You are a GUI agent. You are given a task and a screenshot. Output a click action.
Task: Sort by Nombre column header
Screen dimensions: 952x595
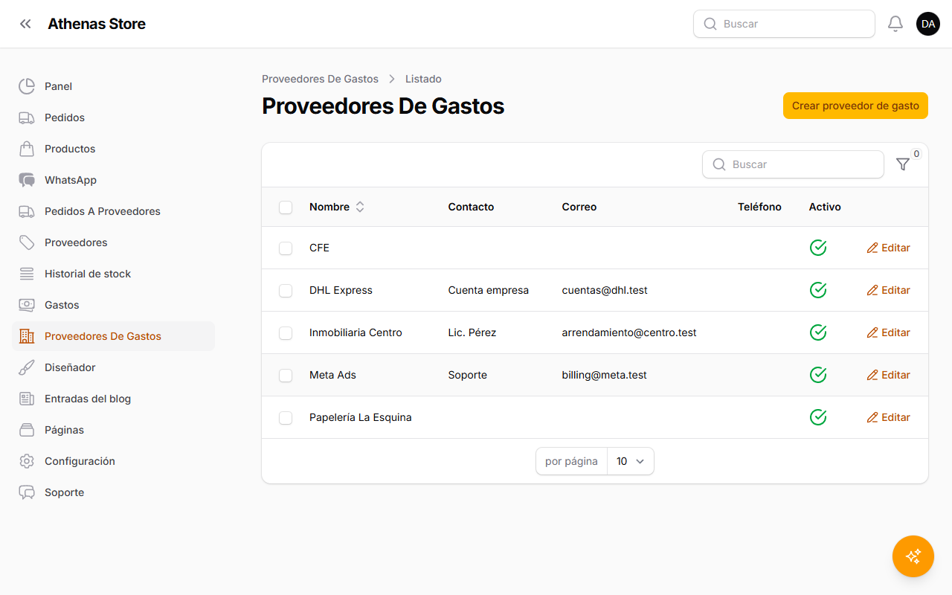tap(337, 207)
